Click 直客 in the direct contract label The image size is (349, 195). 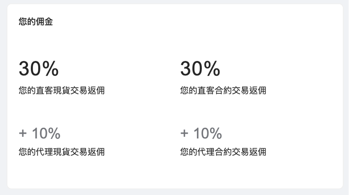coord(206,91)
